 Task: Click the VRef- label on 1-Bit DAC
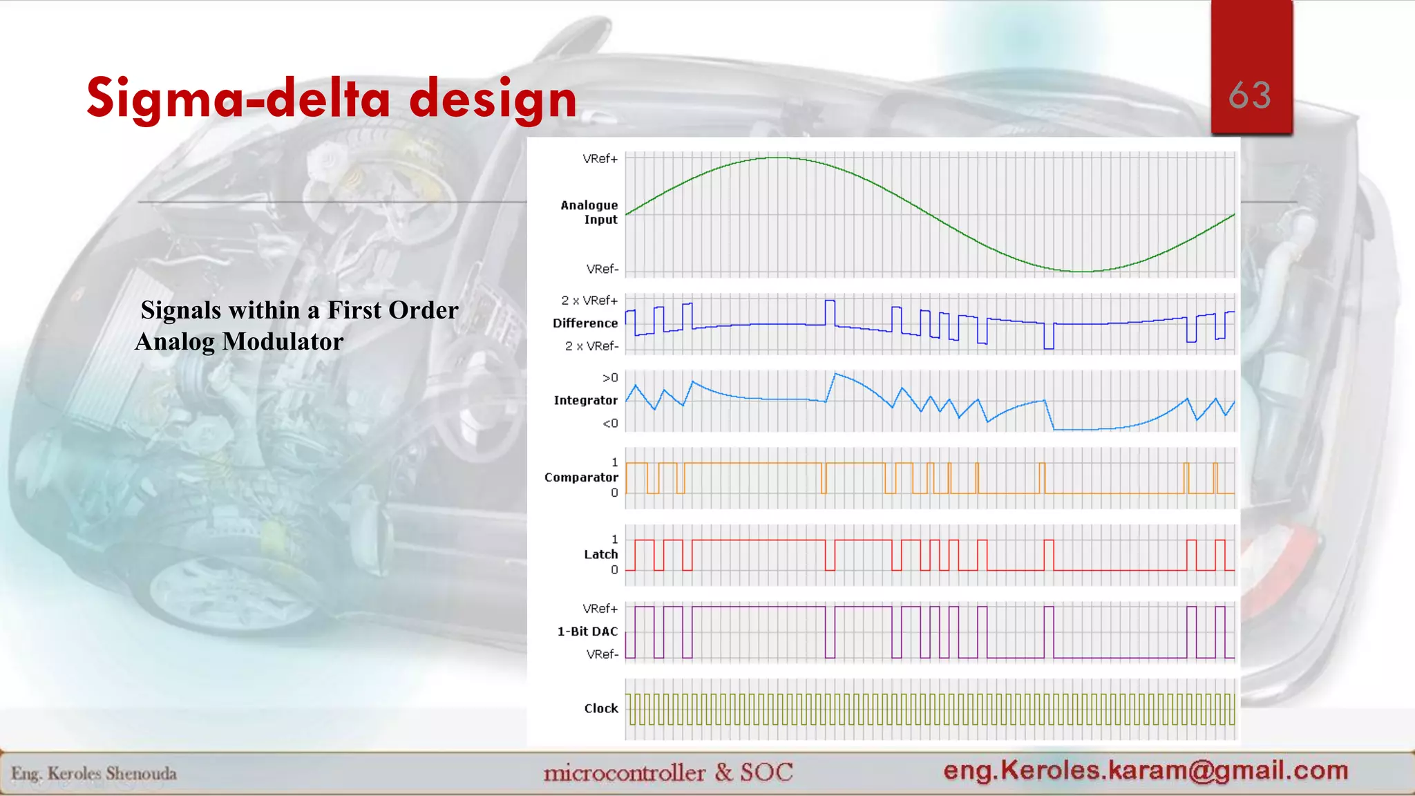click(602, 654)
